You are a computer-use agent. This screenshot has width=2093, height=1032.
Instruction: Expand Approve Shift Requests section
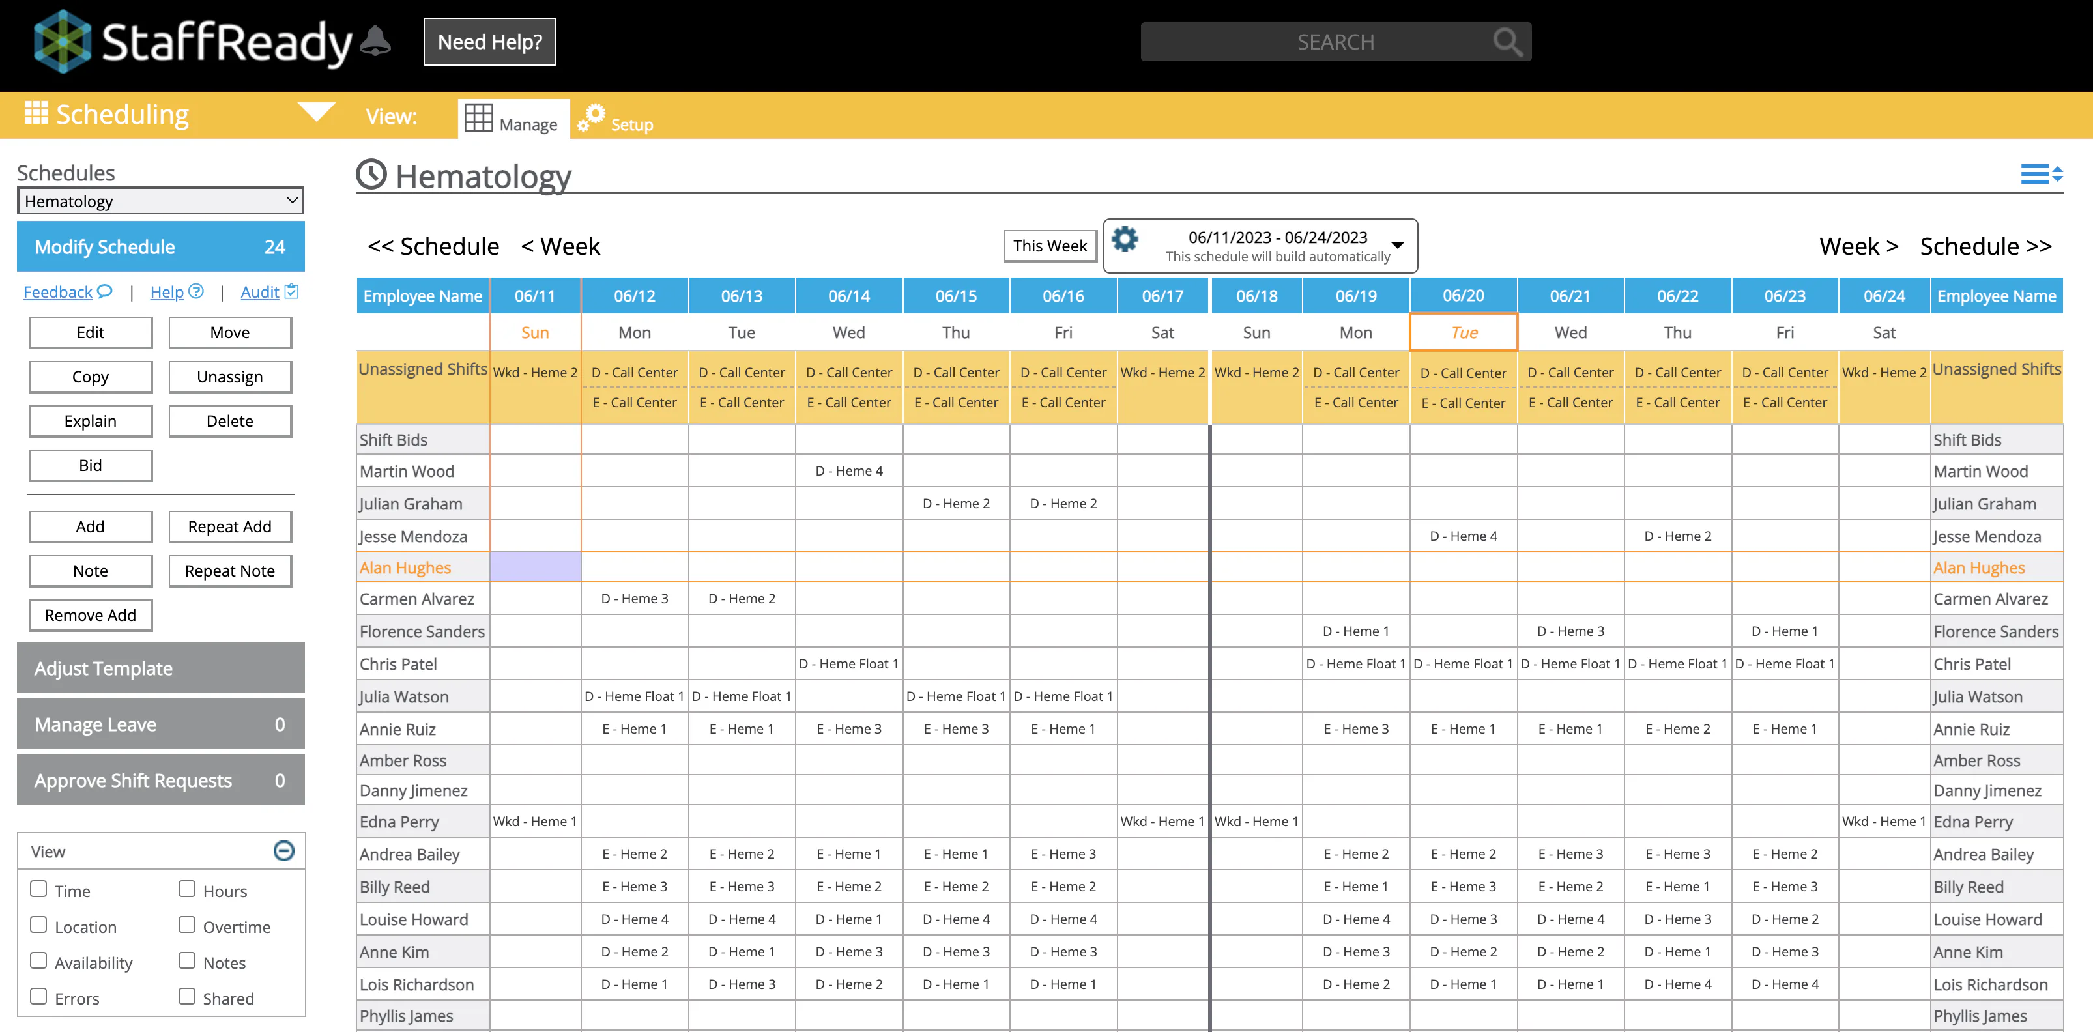pos(161,780)
